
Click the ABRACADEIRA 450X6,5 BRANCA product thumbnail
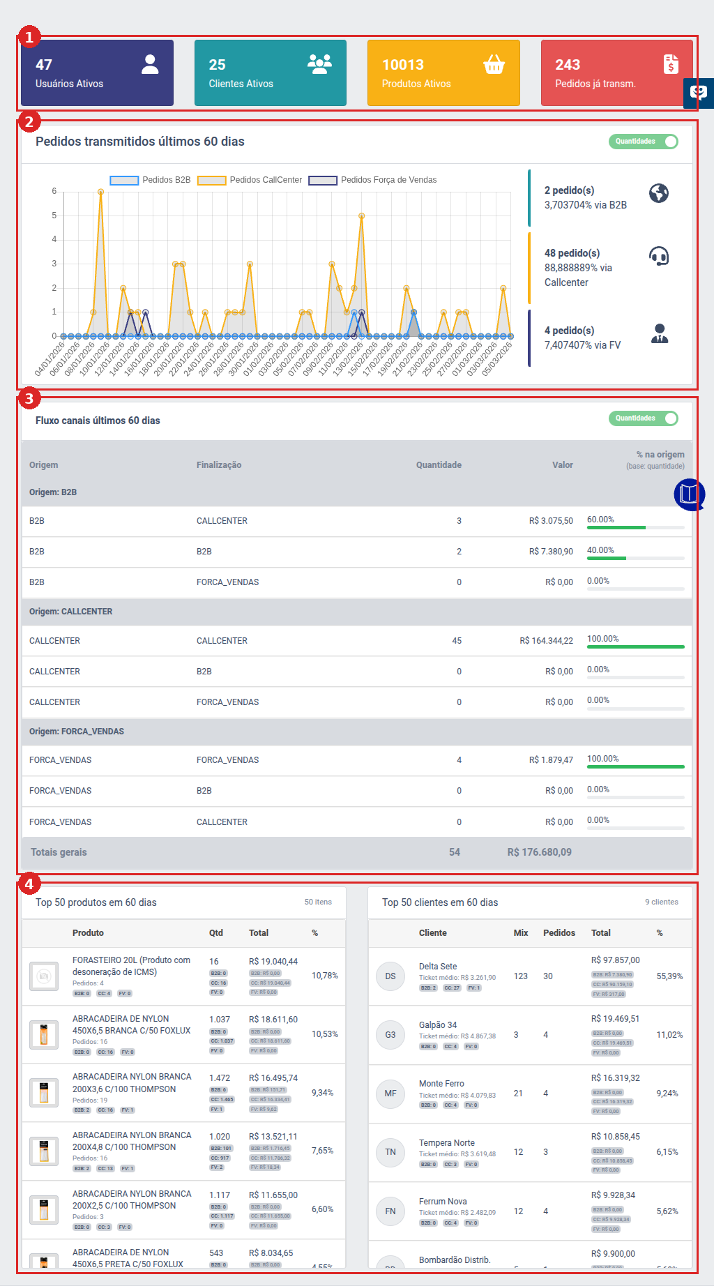pos(44,1034)
